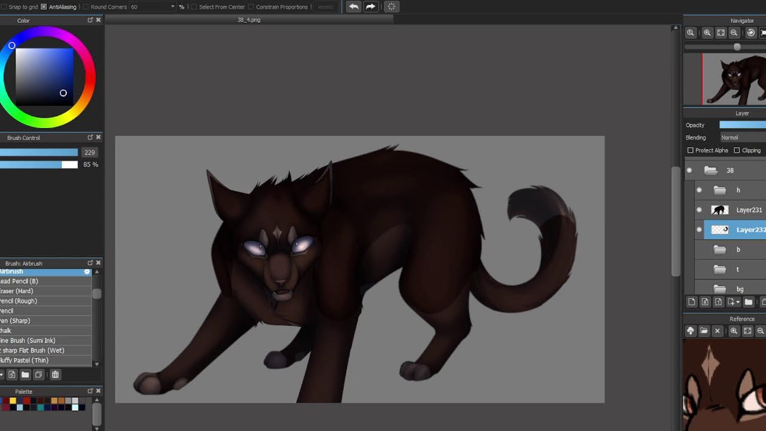This screenshot has width=766, height=431.
Task: Select the Pen (Sharp) brush
Action: tap(45, 321)
